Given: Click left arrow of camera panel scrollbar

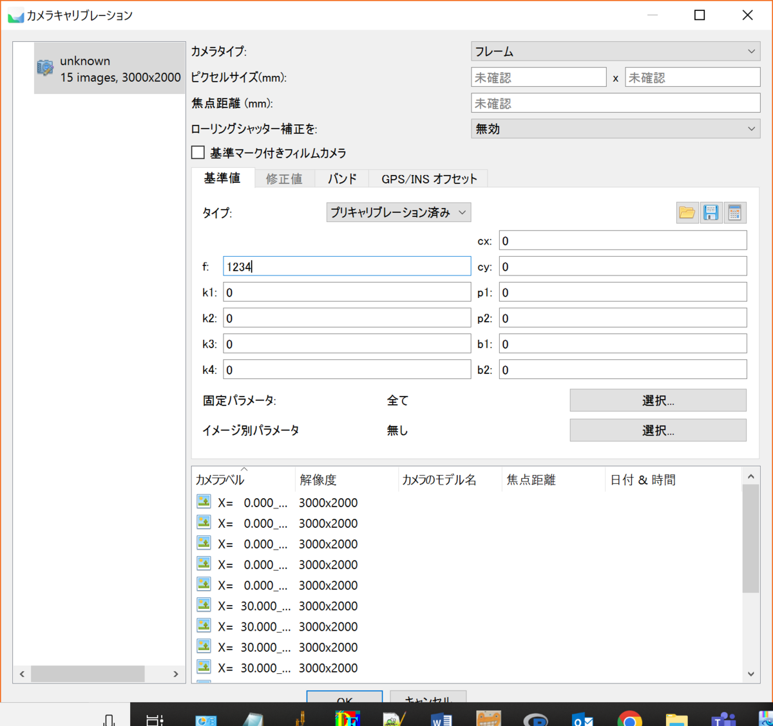Looking at the screenshot, I should coord(22,674).
